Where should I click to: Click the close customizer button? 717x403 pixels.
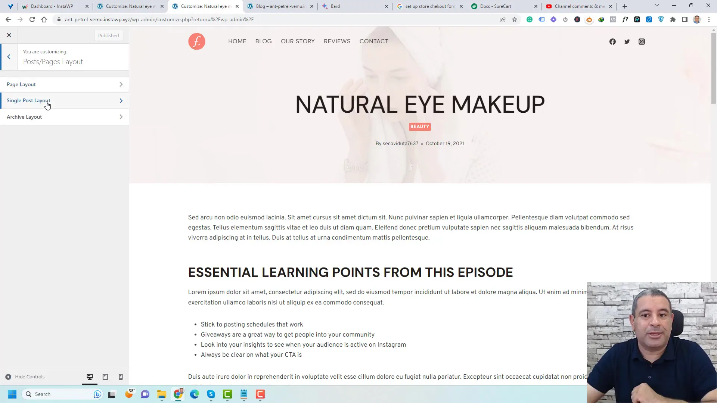coord(9,35)
